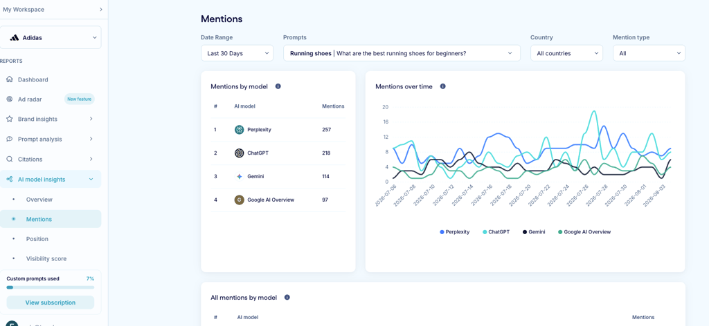Click the Citations magnifier icon
Viewport: 709px width, 326px height.
[10, 159]
